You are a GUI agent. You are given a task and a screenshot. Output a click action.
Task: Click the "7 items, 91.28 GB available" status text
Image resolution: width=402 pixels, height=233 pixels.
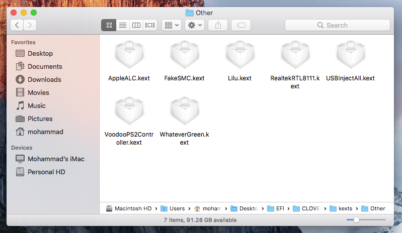(200, 220)
